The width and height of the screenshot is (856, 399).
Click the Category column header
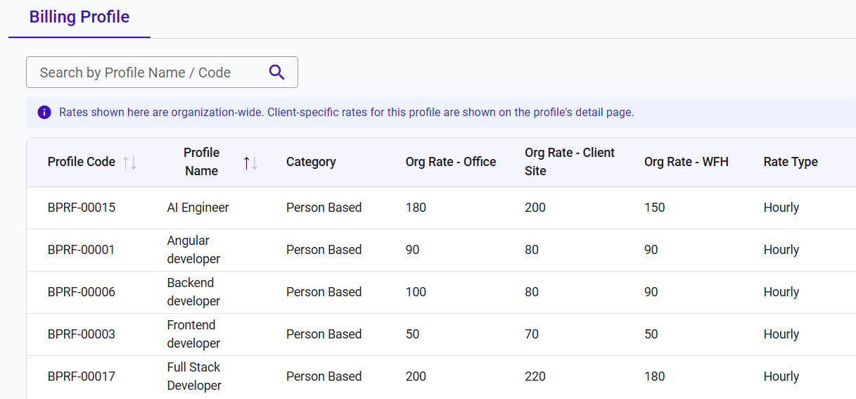(x=311, y=162)
